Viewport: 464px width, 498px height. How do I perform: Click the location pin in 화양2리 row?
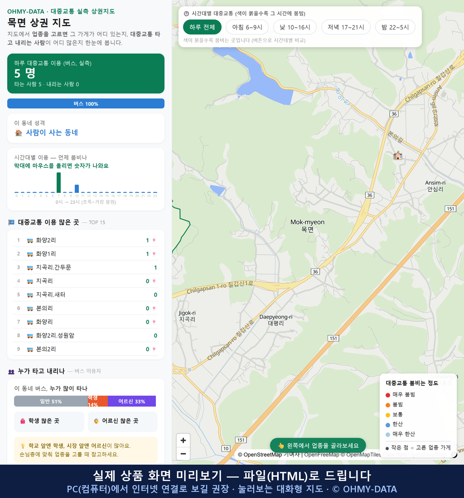coord(154,240)
